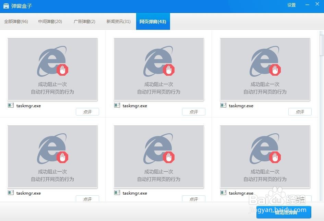Click taskmgr.exe text under top-right card
This screenshot has height=221, width=324.
241,106
